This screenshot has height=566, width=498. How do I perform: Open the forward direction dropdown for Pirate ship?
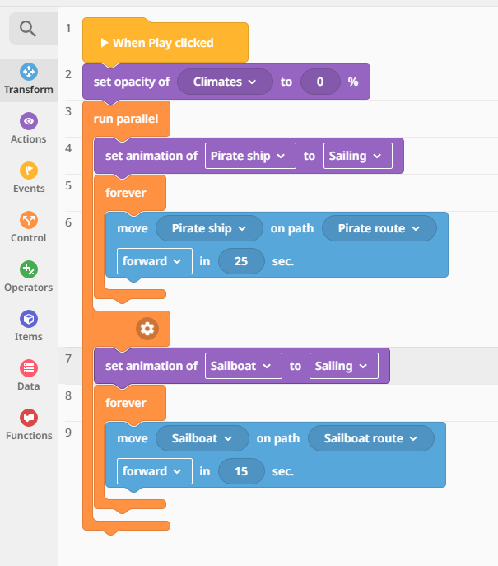coord(155,261)
